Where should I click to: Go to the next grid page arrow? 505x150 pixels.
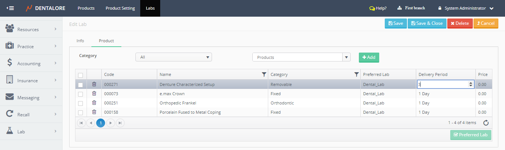pos(111,123)
